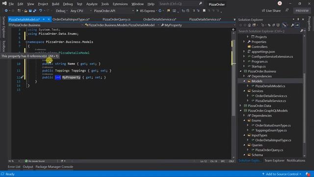Click the browser refresh icon in toolbar
The height and width of the screenshot is (177, 314).
coord(160,11)
